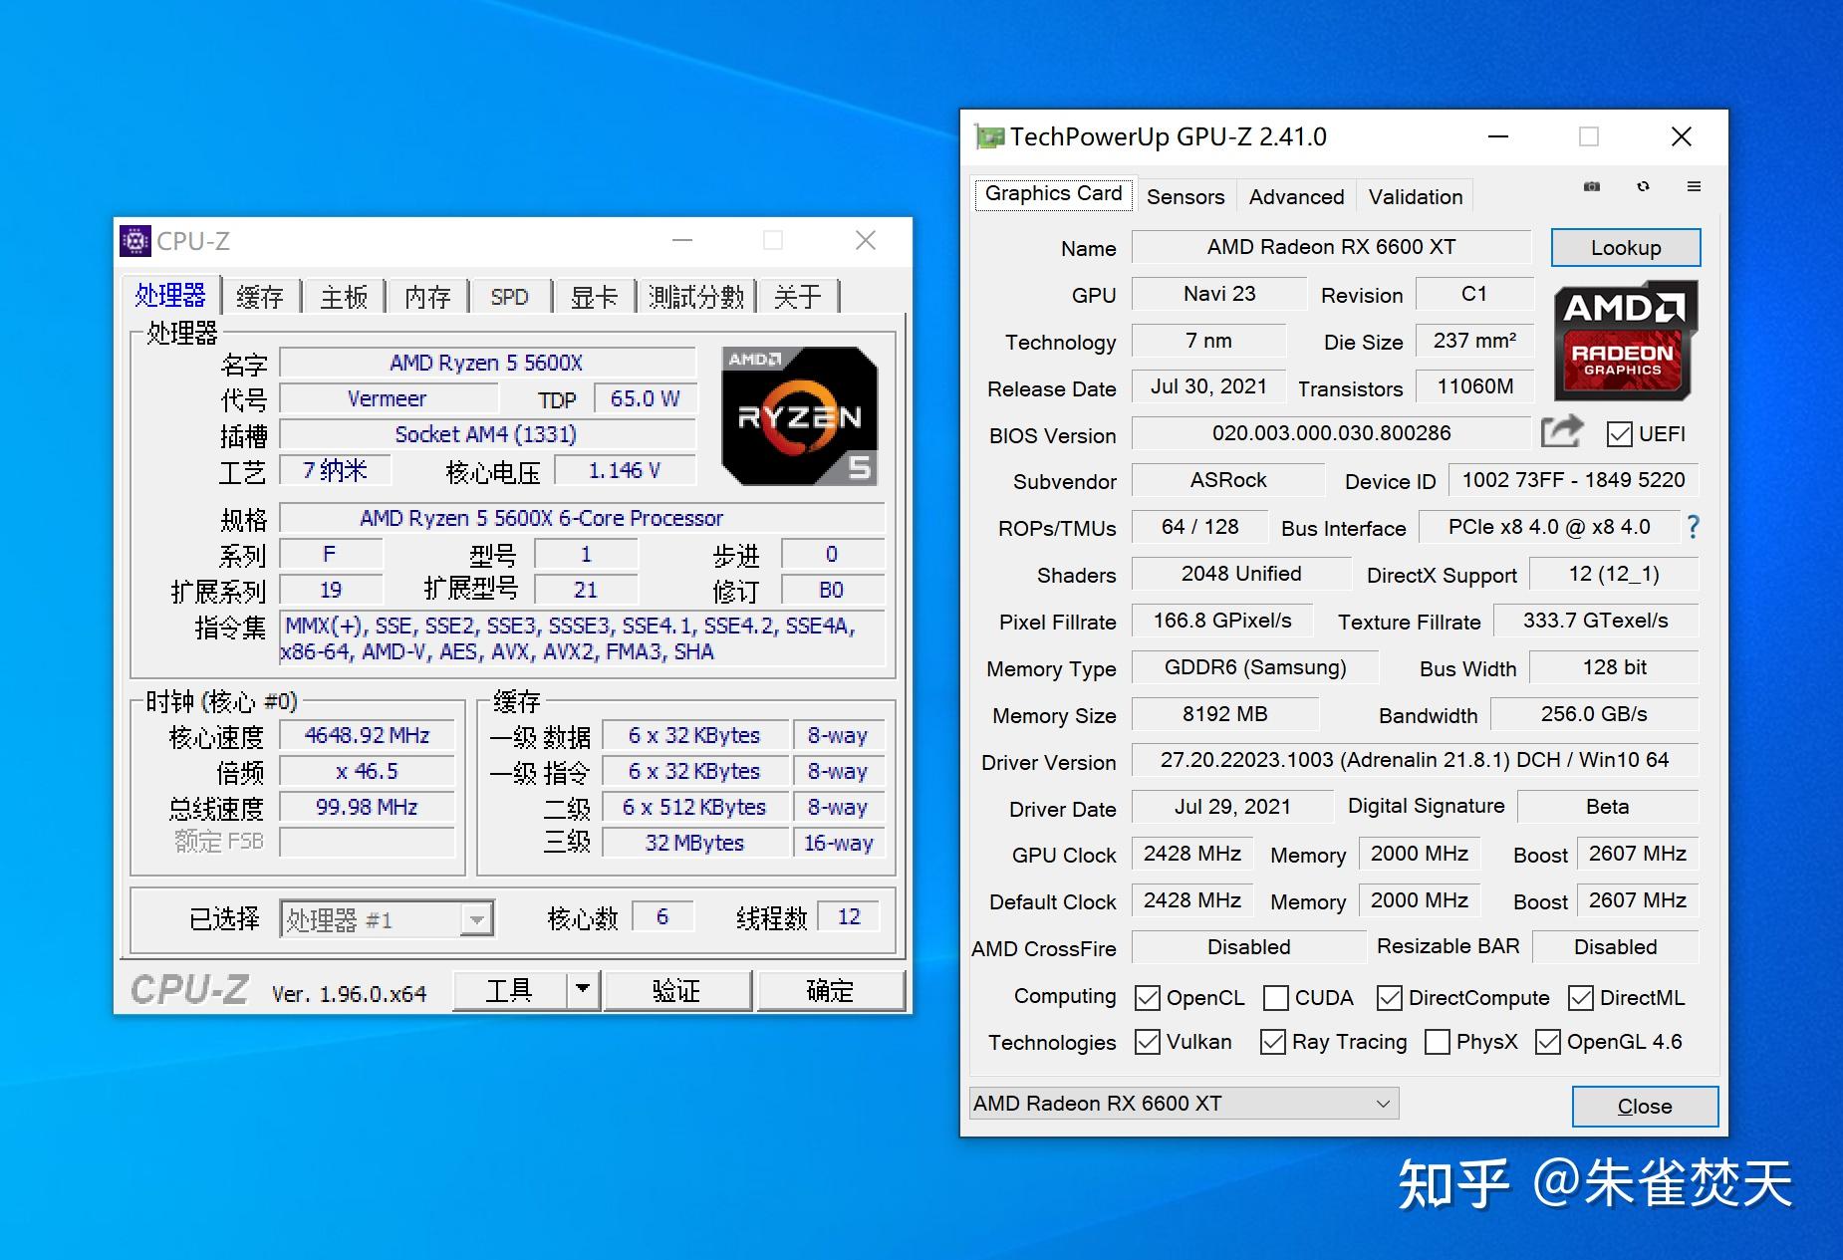Click the 核心电压 1.146 V value

624,470
